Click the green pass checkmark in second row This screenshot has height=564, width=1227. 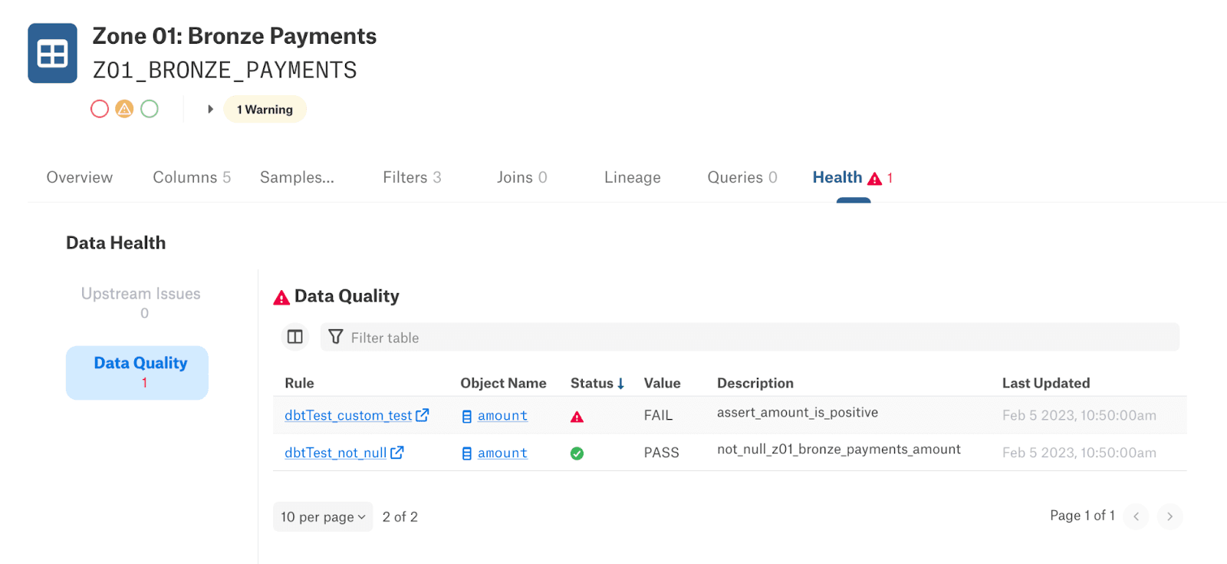(577, 454)
